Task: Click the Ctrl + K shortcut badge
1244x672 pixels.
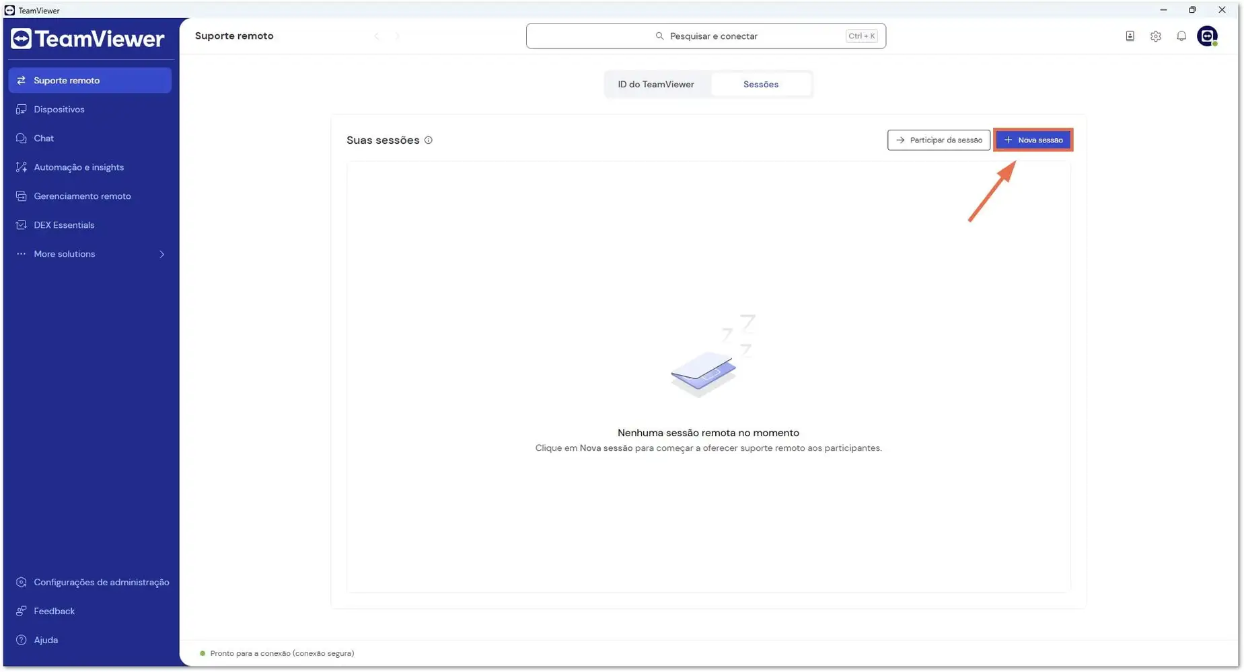Action: pos(862,36)
